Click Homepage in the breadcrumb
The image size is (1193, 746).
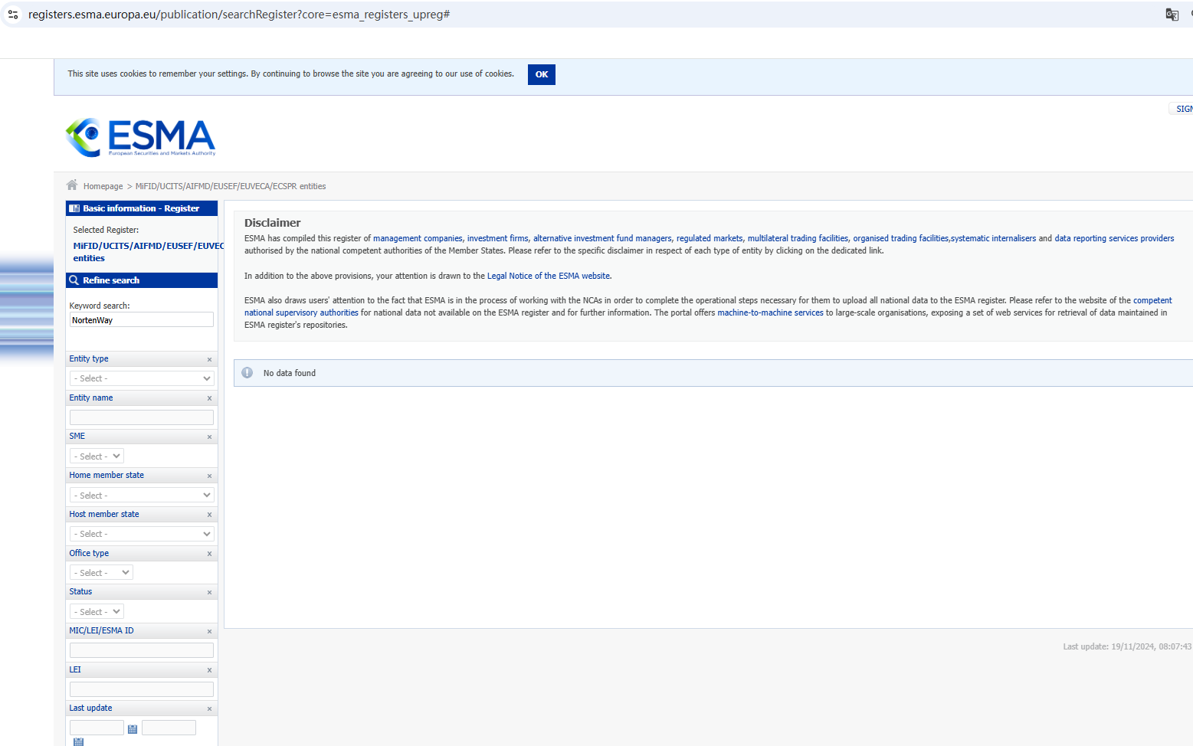pos(103,186)
